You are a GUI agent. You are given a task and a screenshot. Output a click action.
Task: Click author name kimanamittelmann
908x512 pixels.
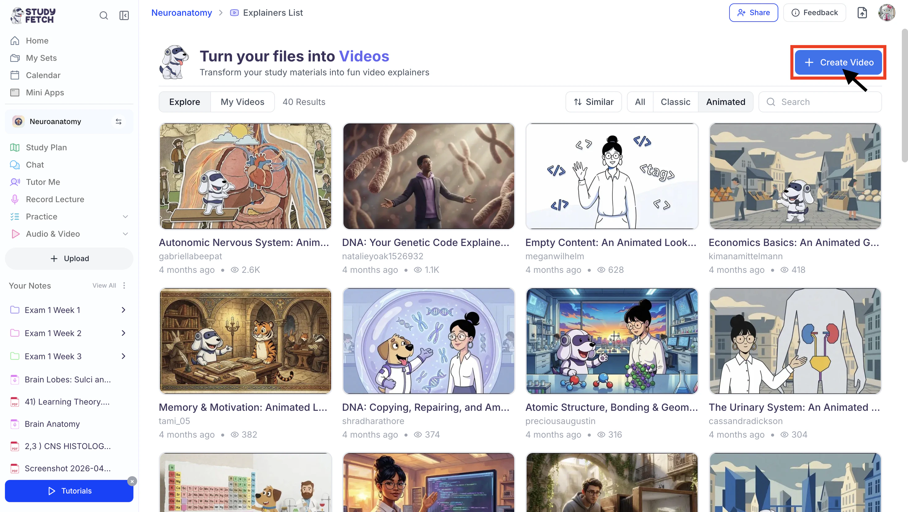tap(746, 256)
